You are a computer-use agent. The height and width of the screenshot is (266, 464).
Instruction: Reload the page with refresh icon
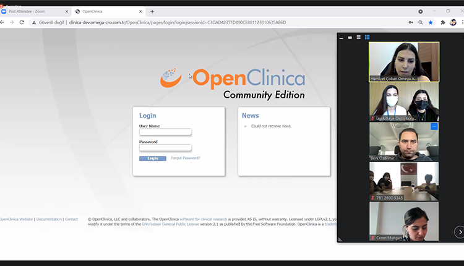tap(22, 22)
